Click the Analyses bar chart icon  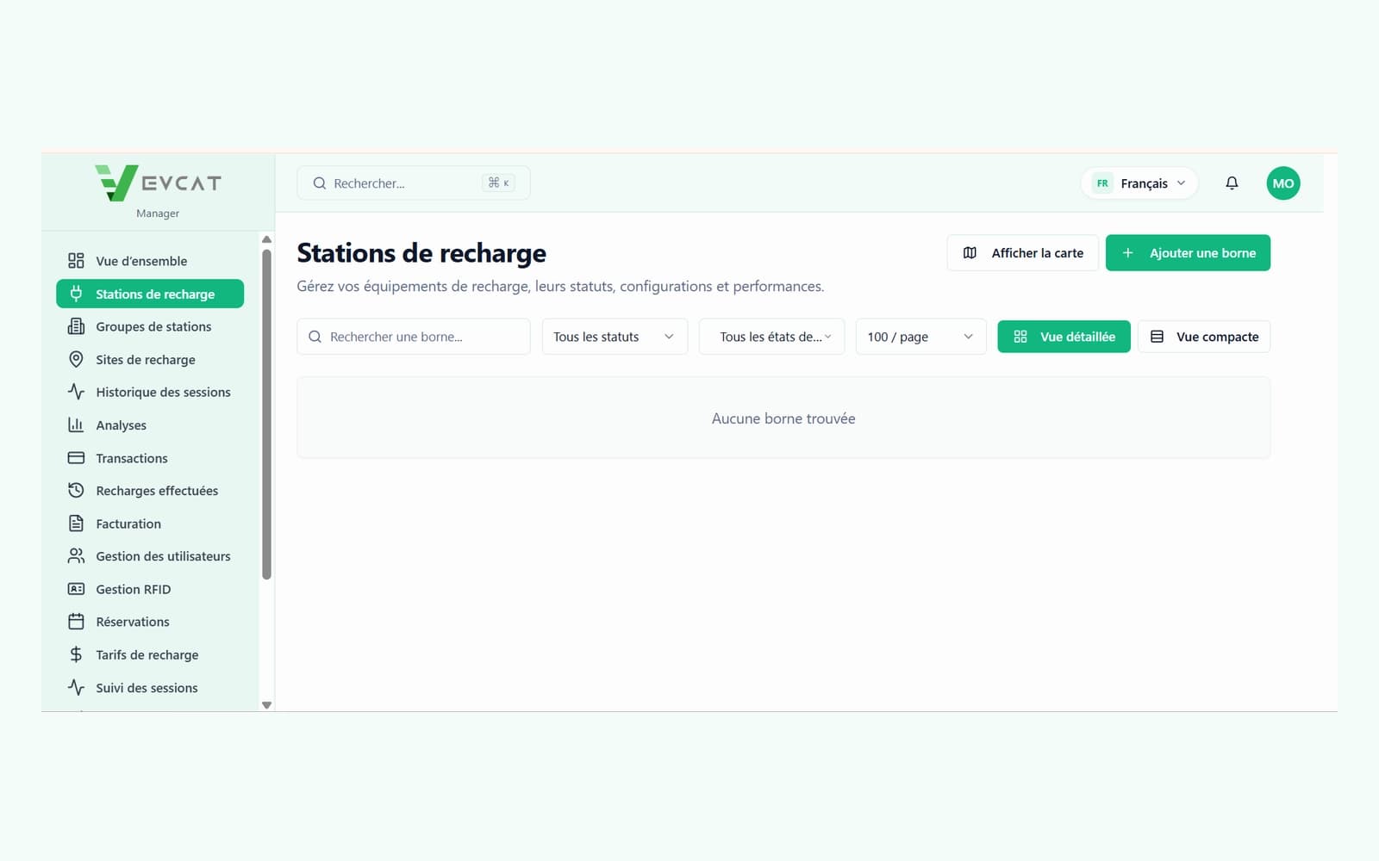[x=76, y=424]
